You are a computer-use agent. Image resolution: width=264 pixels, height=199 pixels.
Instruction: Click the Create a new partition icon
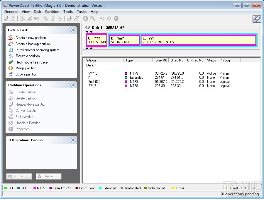point(11,38)
